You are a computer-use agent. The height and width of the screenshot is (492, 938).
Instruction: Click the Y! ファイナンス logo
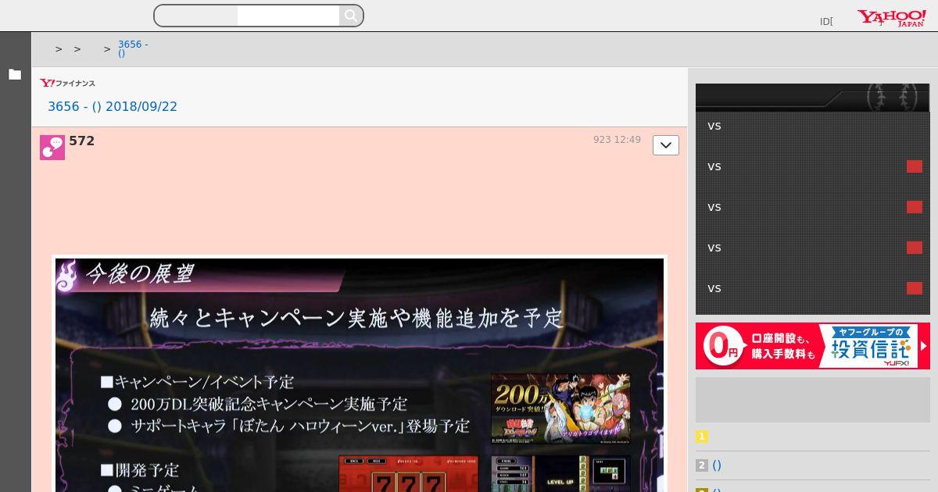pos(68,83)
